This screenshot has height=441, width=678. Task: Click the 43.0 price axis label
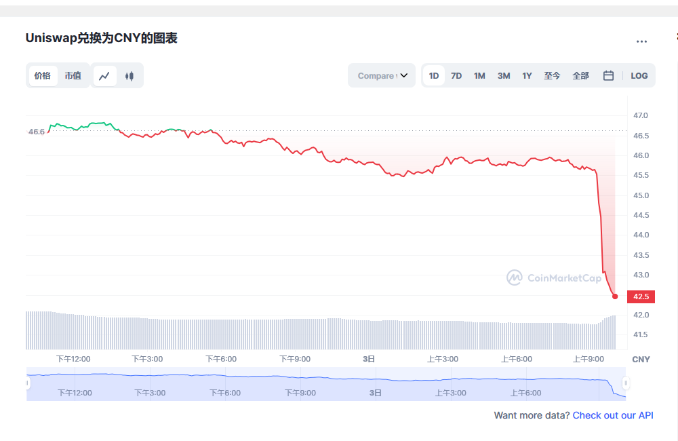click(x=641, y=275)
